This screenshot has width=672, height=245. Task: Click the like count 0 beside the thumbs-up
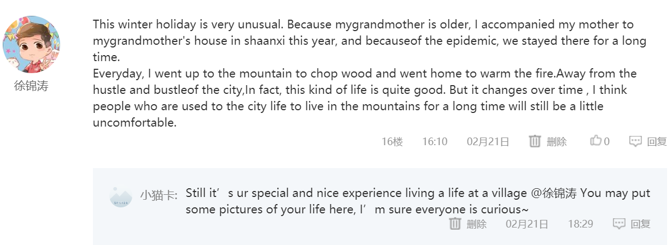[x=607, y=141]
